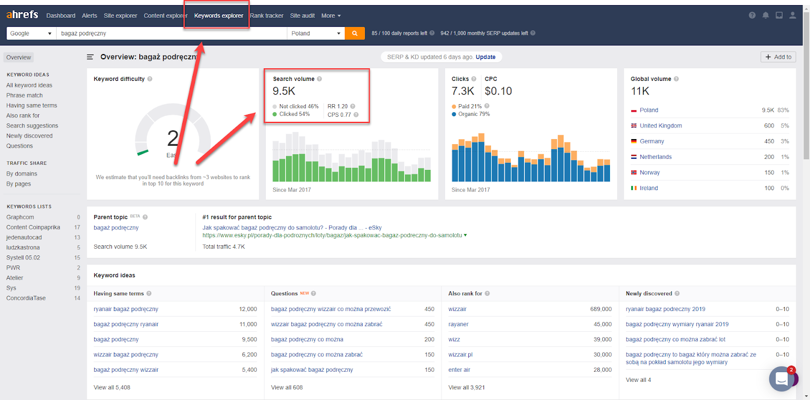Open the jedenautocad keyword list
Screen dimensions: 810x400
point(24,238)
